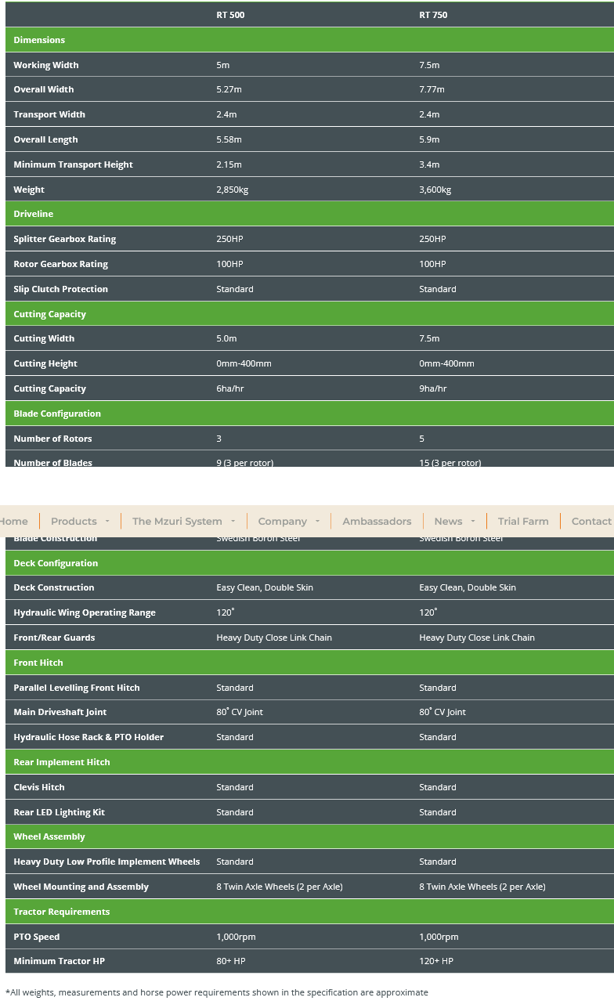Click the Rear LED Lighting Kit label
This screenshot has height=1008, width=614.
pos(59,812)
